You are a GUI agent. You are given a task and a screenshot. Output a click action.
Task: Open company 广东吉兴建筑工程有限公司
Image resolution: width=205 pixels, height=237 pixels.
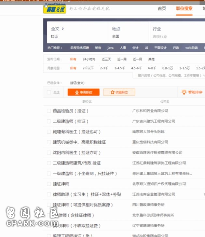154,121
